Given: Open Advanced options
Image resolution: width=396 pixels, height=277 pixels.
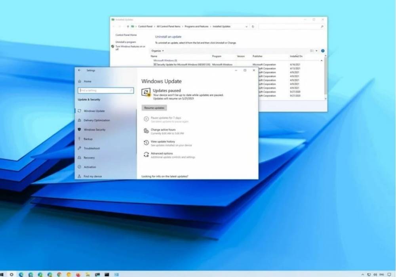Looking at the screenshot, I should click(x=162, y=153).
